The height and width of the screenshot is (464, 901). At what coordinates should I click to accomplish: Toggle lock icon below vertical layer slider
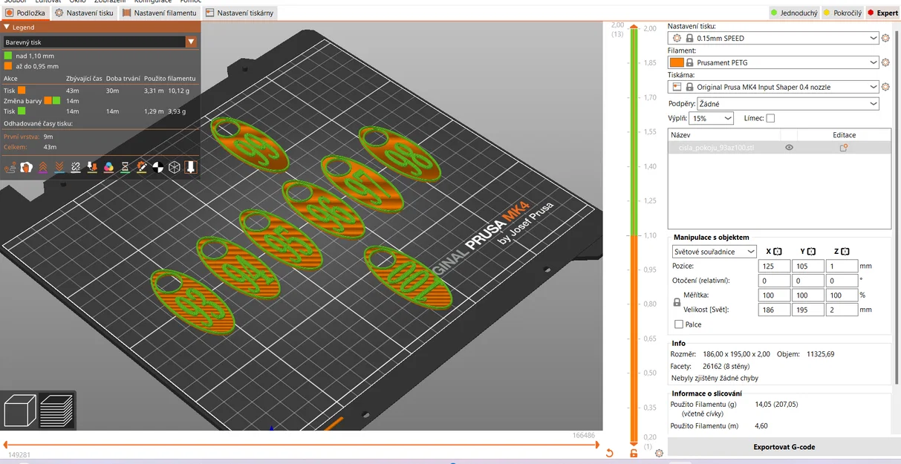[x=634, y=453]
